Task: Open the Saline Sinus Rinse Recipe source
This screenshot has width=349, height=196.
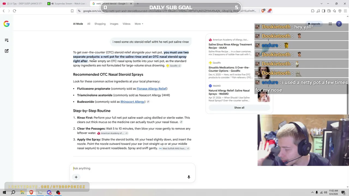Action: point(230,46)
